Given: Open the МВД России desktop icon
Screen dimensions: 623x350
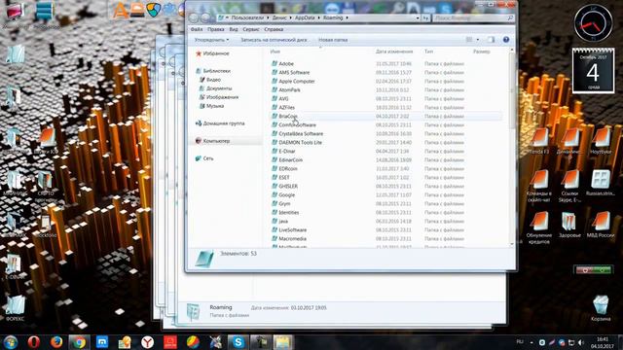Looking at the screenshot, I should click(x=601, y=225).
